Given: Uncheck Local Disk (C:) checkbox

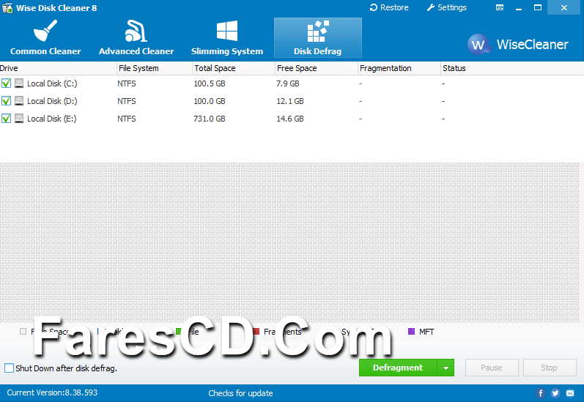Looking at the screenshot, I should click(6, 83).
